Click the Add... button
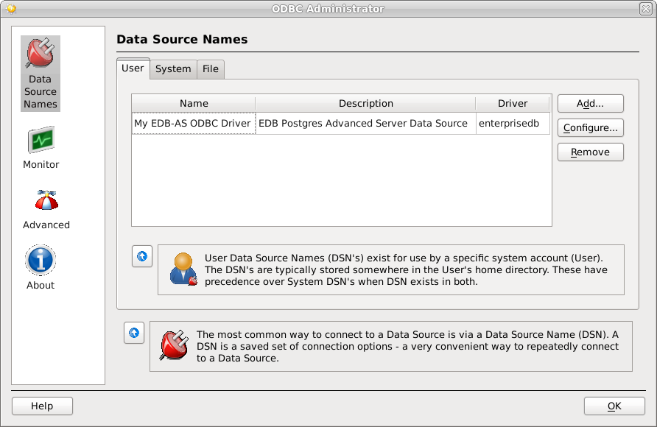 [x=591, y=103]
